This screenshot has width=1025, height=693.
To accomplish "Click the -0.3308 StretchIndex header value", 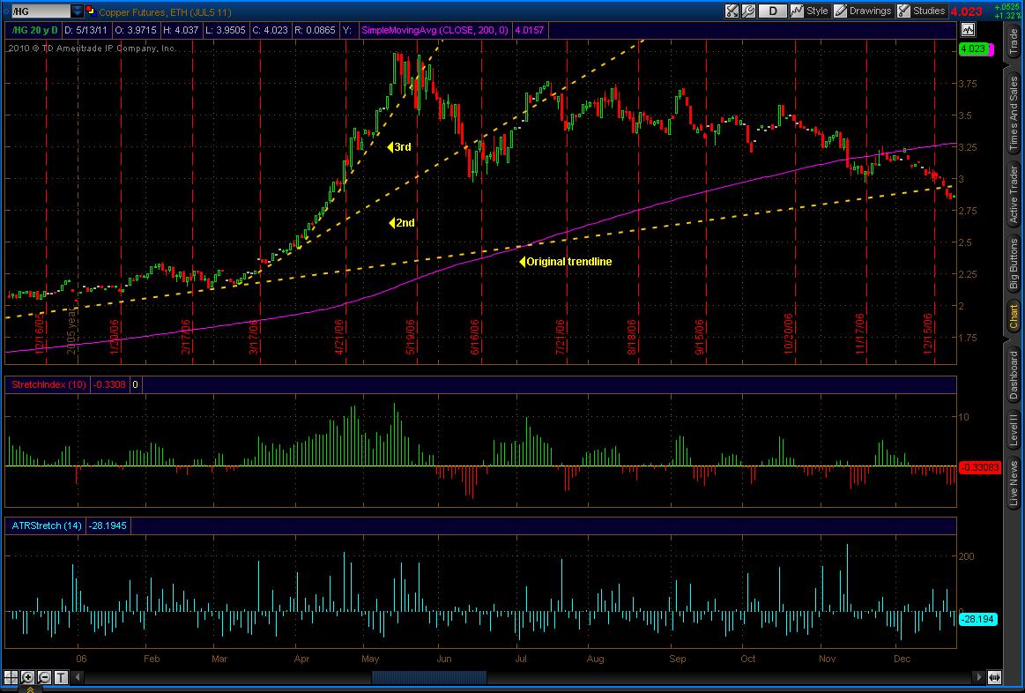I will [110, 385].
